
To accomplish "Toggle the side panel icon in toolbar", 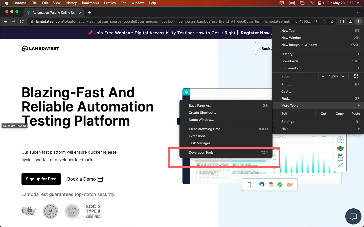I will tap(342, 21).
